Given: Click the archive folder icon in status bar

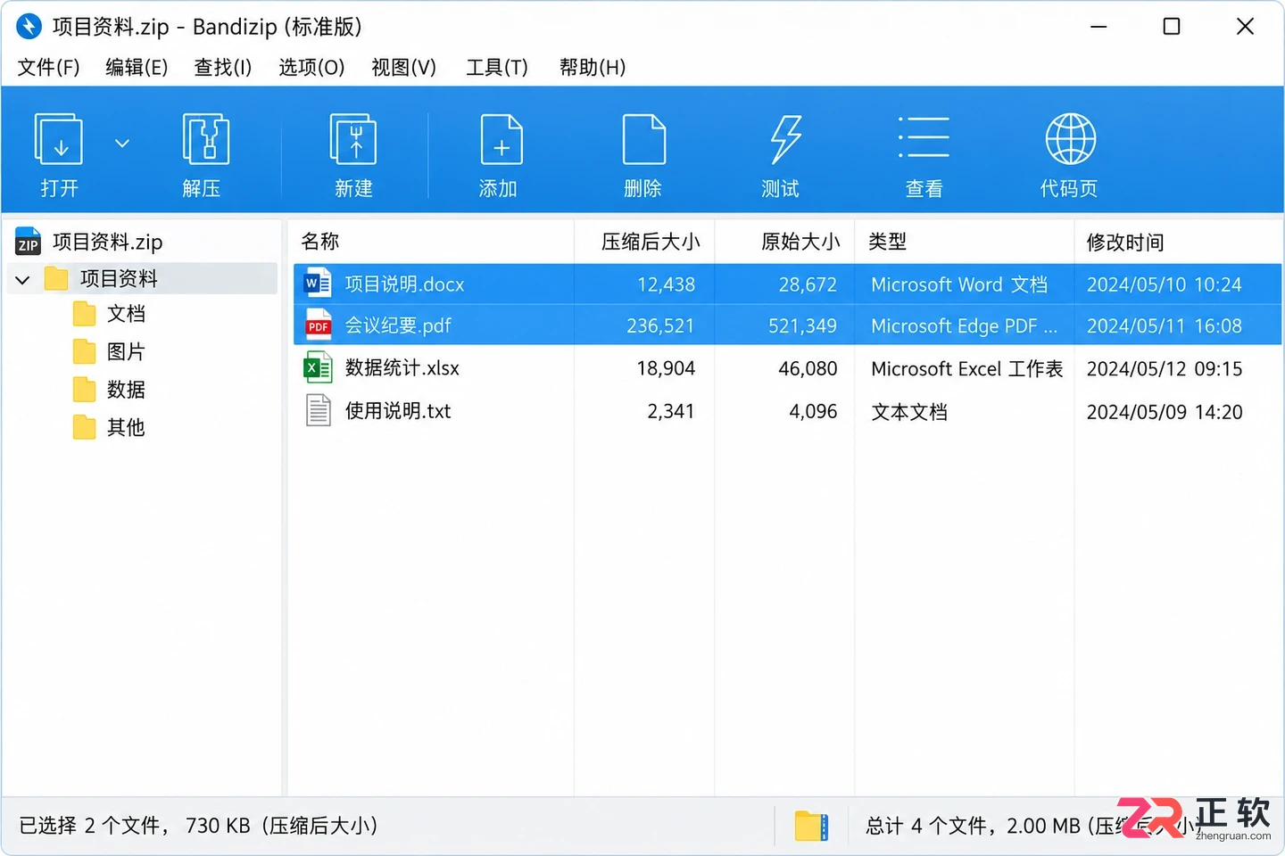Looking at the screenshot, I should pyautogui.click(x=811, y=826).
